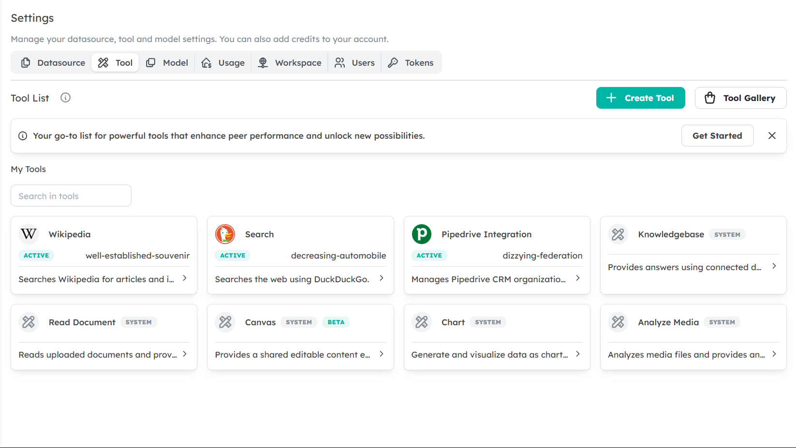
Task: Click the Create Tool button
Action: pos(640,98)
